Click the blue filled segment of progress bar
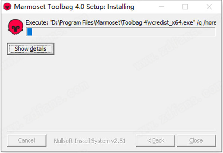This screenshot has height=153, width=223. tap(29, 32)
